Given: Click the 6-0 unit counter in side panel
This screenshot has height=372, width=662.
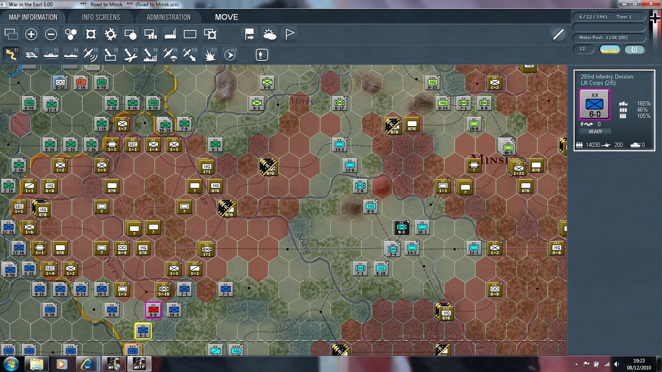Looking at the screenshot, I should (x=595, y=104).
